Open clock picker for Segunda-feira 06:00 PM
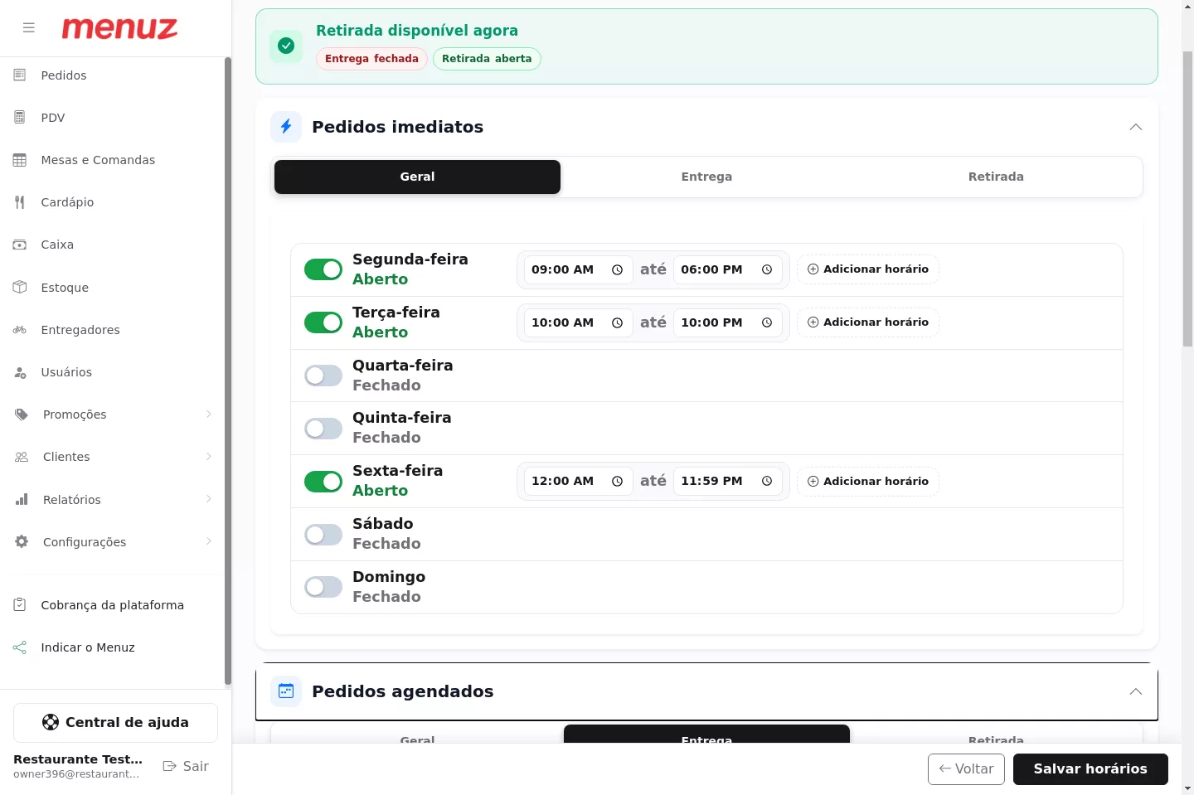This screenshot has width=1194, height=795. pos(767,269)
